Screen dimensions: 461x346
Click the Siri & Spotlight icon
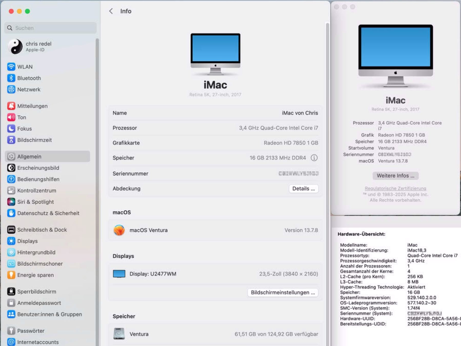(11, 202)
